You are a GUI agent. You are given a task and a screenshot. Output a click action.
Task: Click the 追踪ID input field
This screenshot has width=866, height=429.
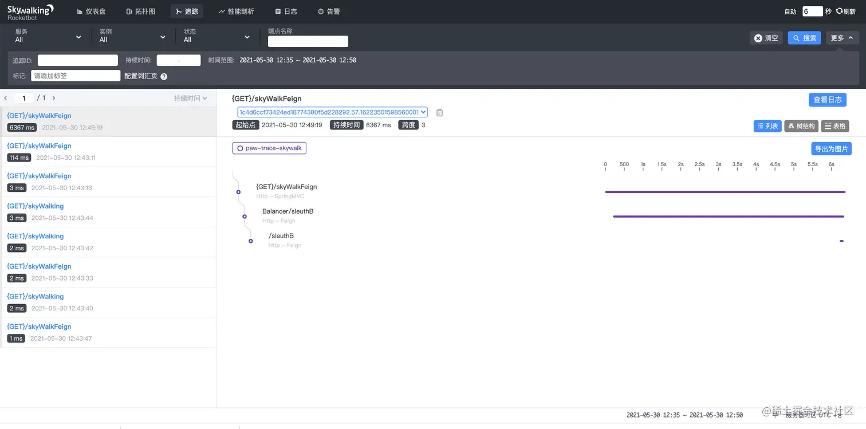pos(78,60)
